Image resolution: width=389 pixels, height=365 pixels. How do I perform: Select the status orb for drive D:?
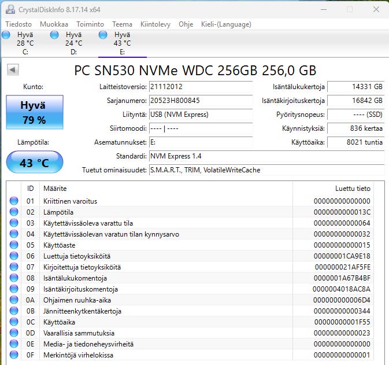[55, 35]
